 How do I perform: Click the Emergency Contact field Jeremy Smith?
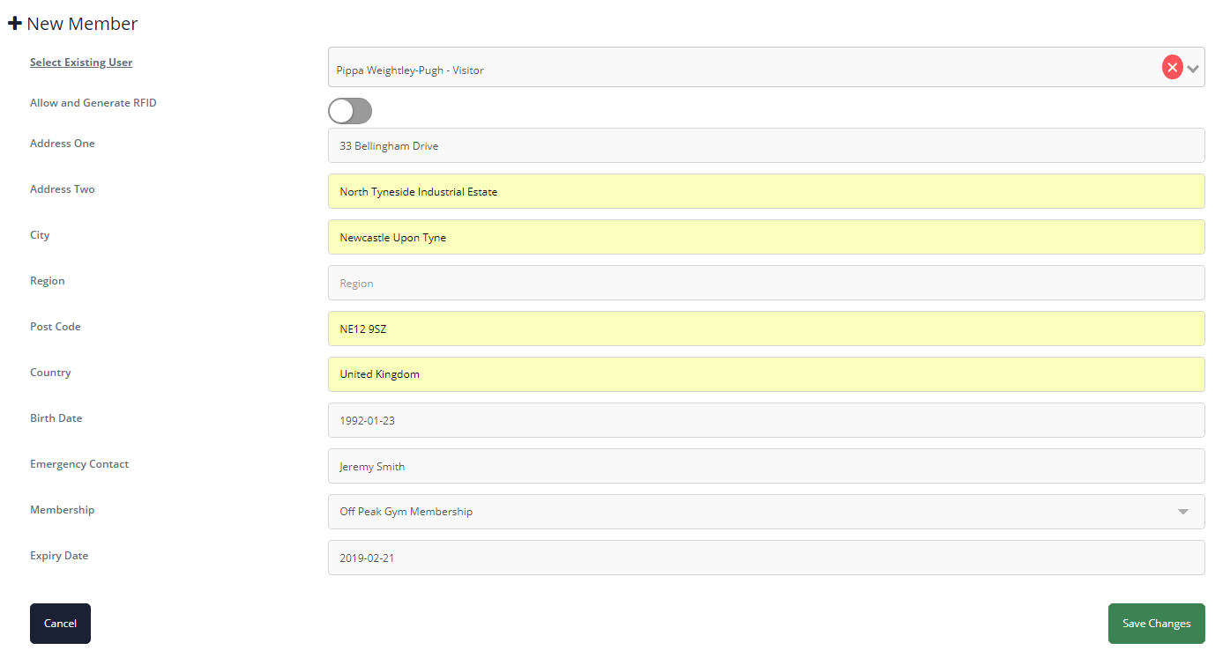[x=766, y=466]
